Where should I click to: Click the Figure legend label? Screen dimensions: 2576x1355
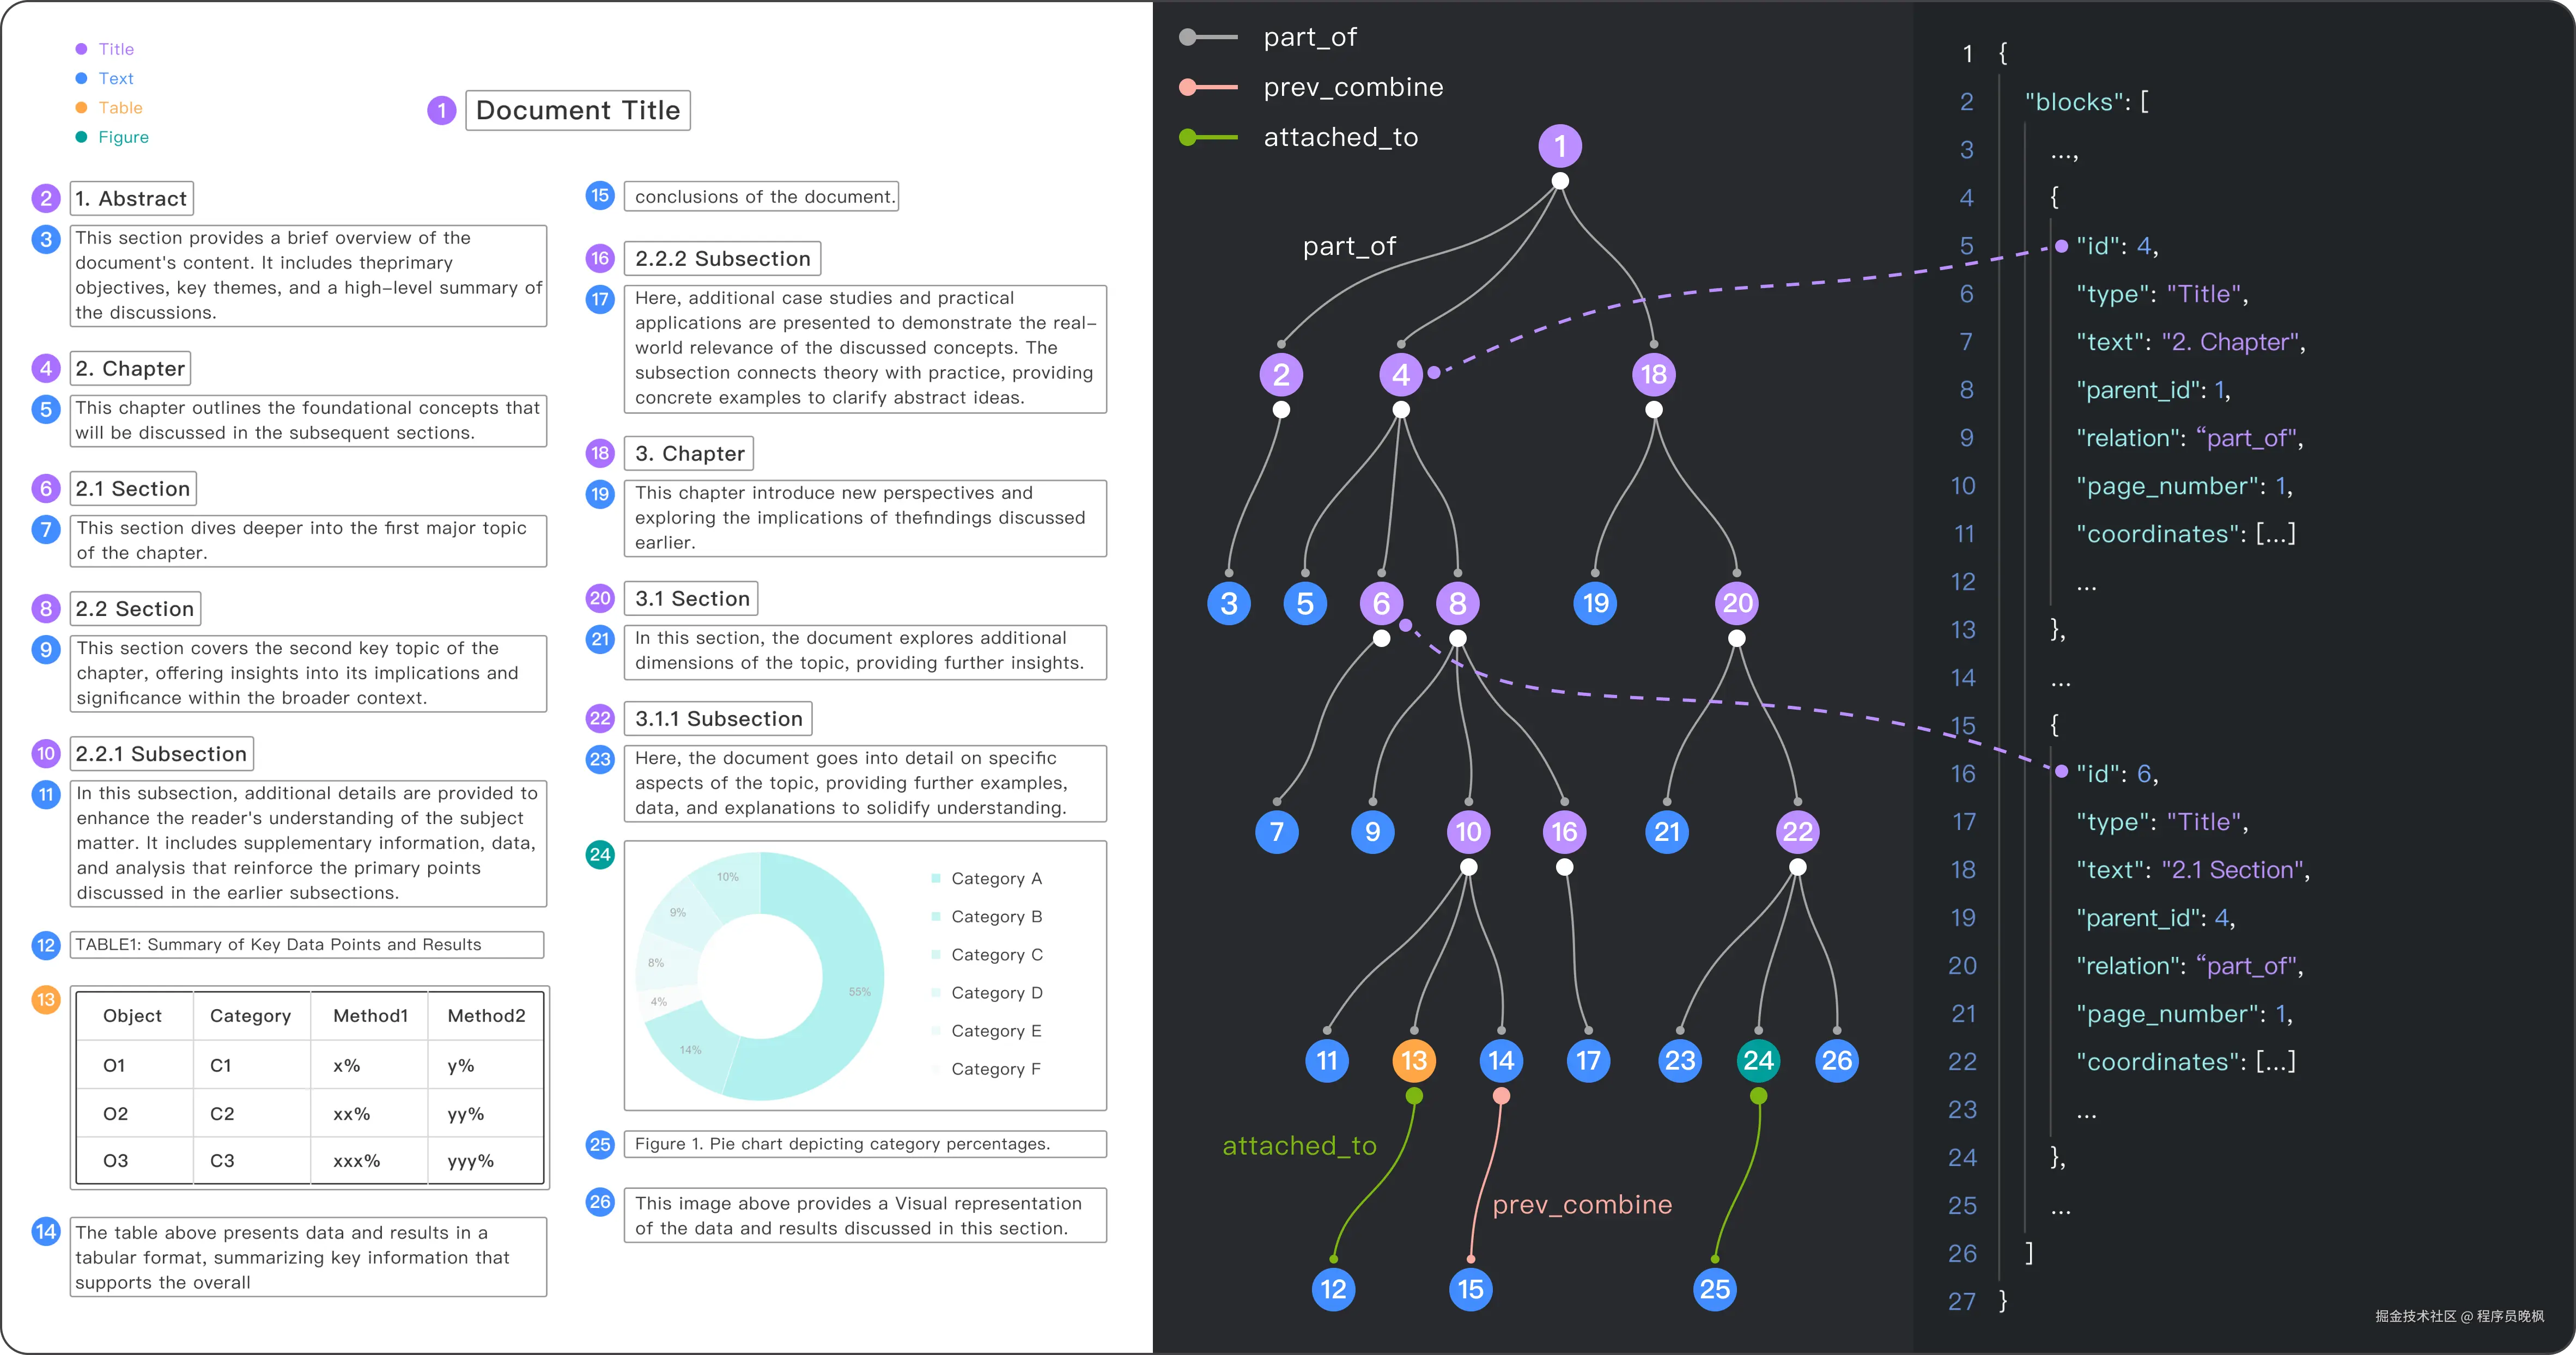[123, 137]
